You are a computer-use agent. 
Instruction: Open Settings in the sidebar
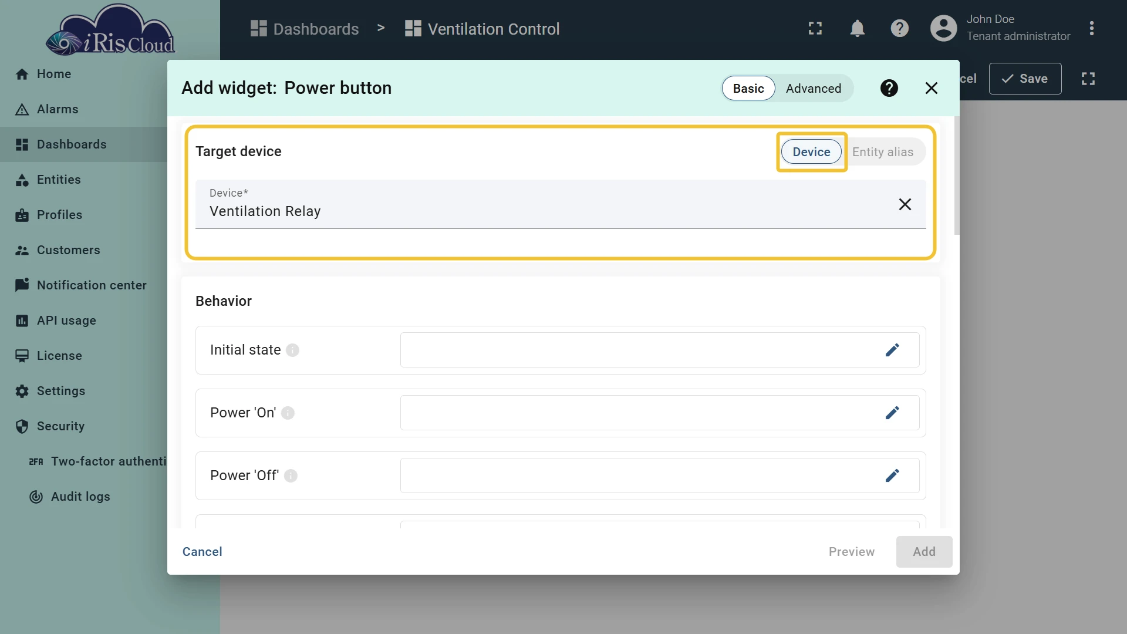coord(82,391)
